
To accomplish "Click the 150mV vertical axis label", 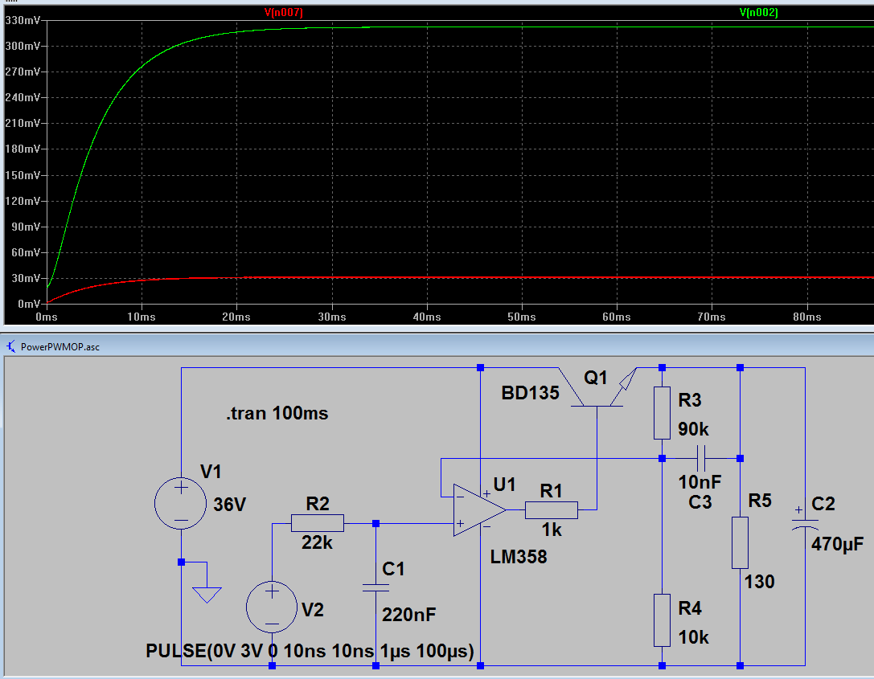I will coord(23,175).
